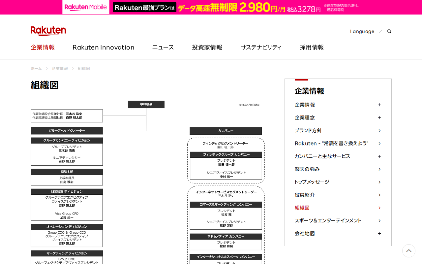Click the スポーツ&エンターテインメント chevron arrow

(379, 221)
